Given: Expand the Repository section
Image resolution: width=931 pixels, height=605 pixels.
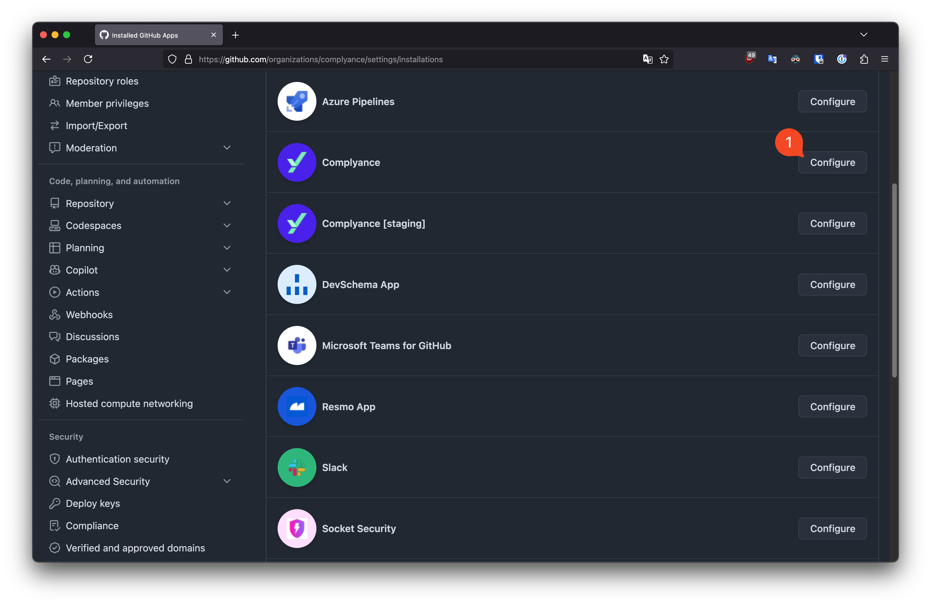Looking at the screenshot, I should [227, 203].
